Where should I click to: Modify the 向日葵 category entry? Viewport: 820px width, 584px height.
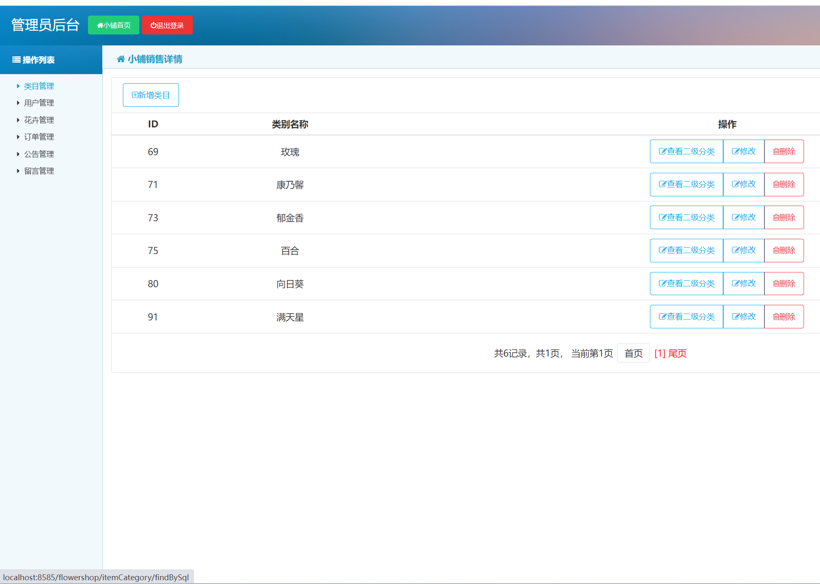pos(743,284)
